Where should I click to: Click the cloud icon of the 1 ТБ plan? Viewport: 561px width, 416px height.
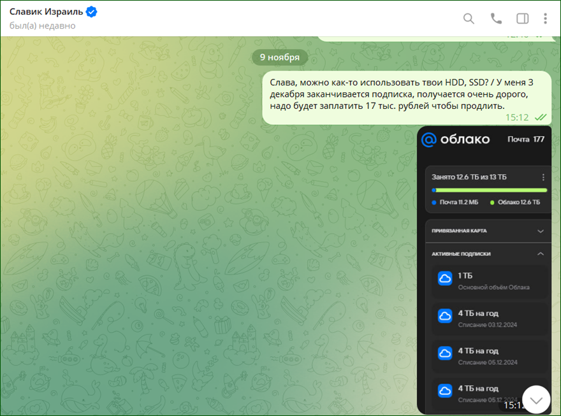445,278
